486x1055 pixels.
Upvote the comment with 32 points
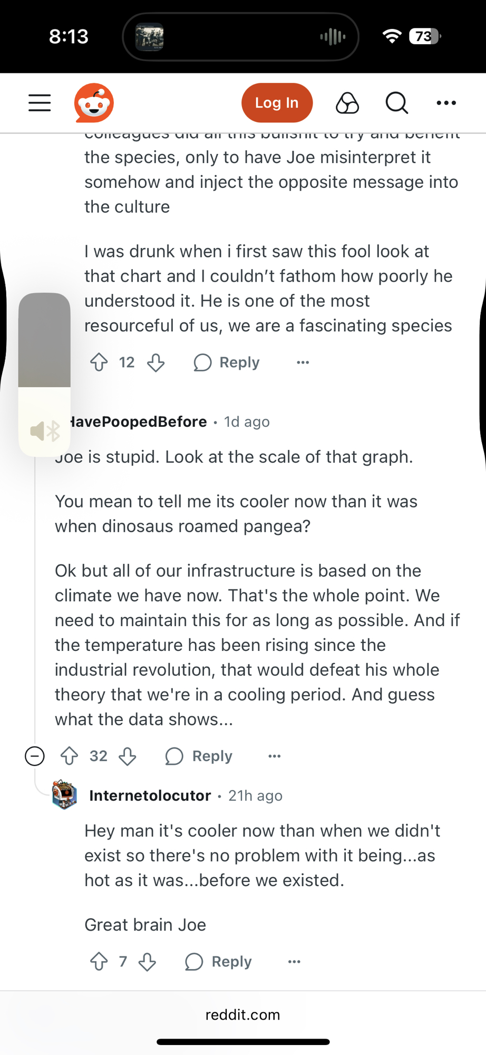click(x=70, y=756)
